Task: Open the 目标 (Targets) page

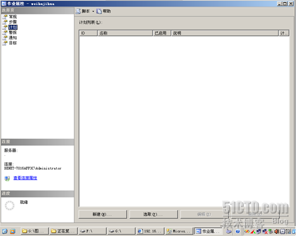Action: (13, 43)
